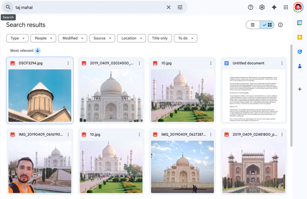Enable the Title only search filter

tap(160, 38)
